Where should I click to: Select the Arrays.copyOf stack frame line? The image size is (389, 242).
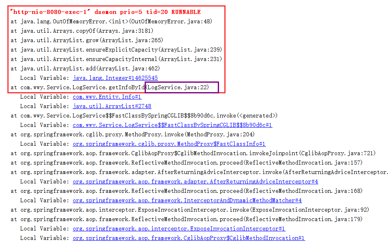pyautogui.click(x=82, y=31)
